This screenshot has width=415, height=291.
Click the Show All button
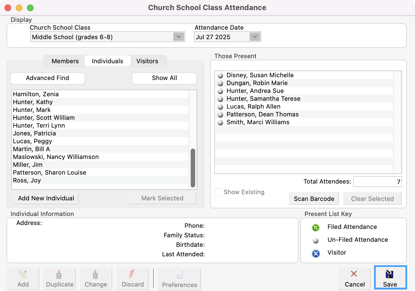[x=164, y=78]
